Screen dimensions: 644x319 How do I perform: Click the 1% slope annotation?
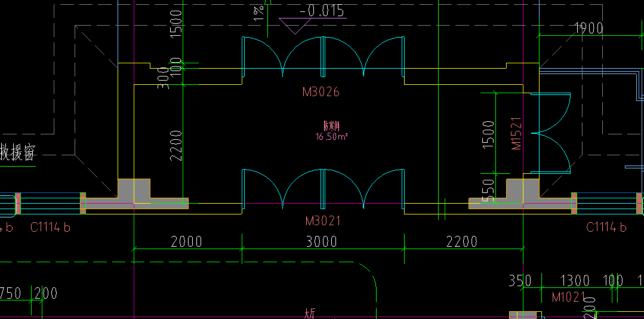point(259,14)
